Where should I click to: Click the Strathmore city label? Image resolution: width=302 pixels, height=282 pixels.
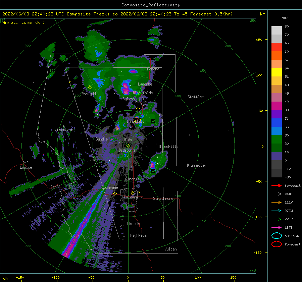[163, 199]
